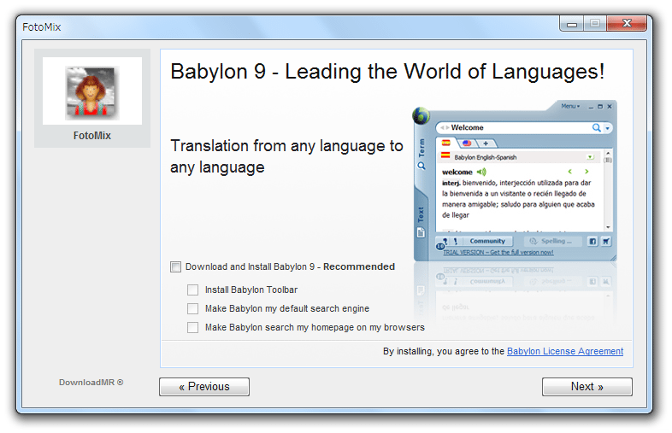Click the plus tab to add language

(486, 143)
